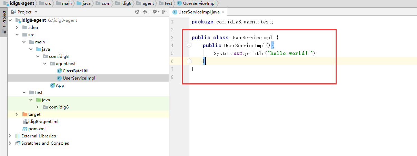Viewport: 417px width, 156px height.
Task: Select External Libraries row
Action: (88, 136)
